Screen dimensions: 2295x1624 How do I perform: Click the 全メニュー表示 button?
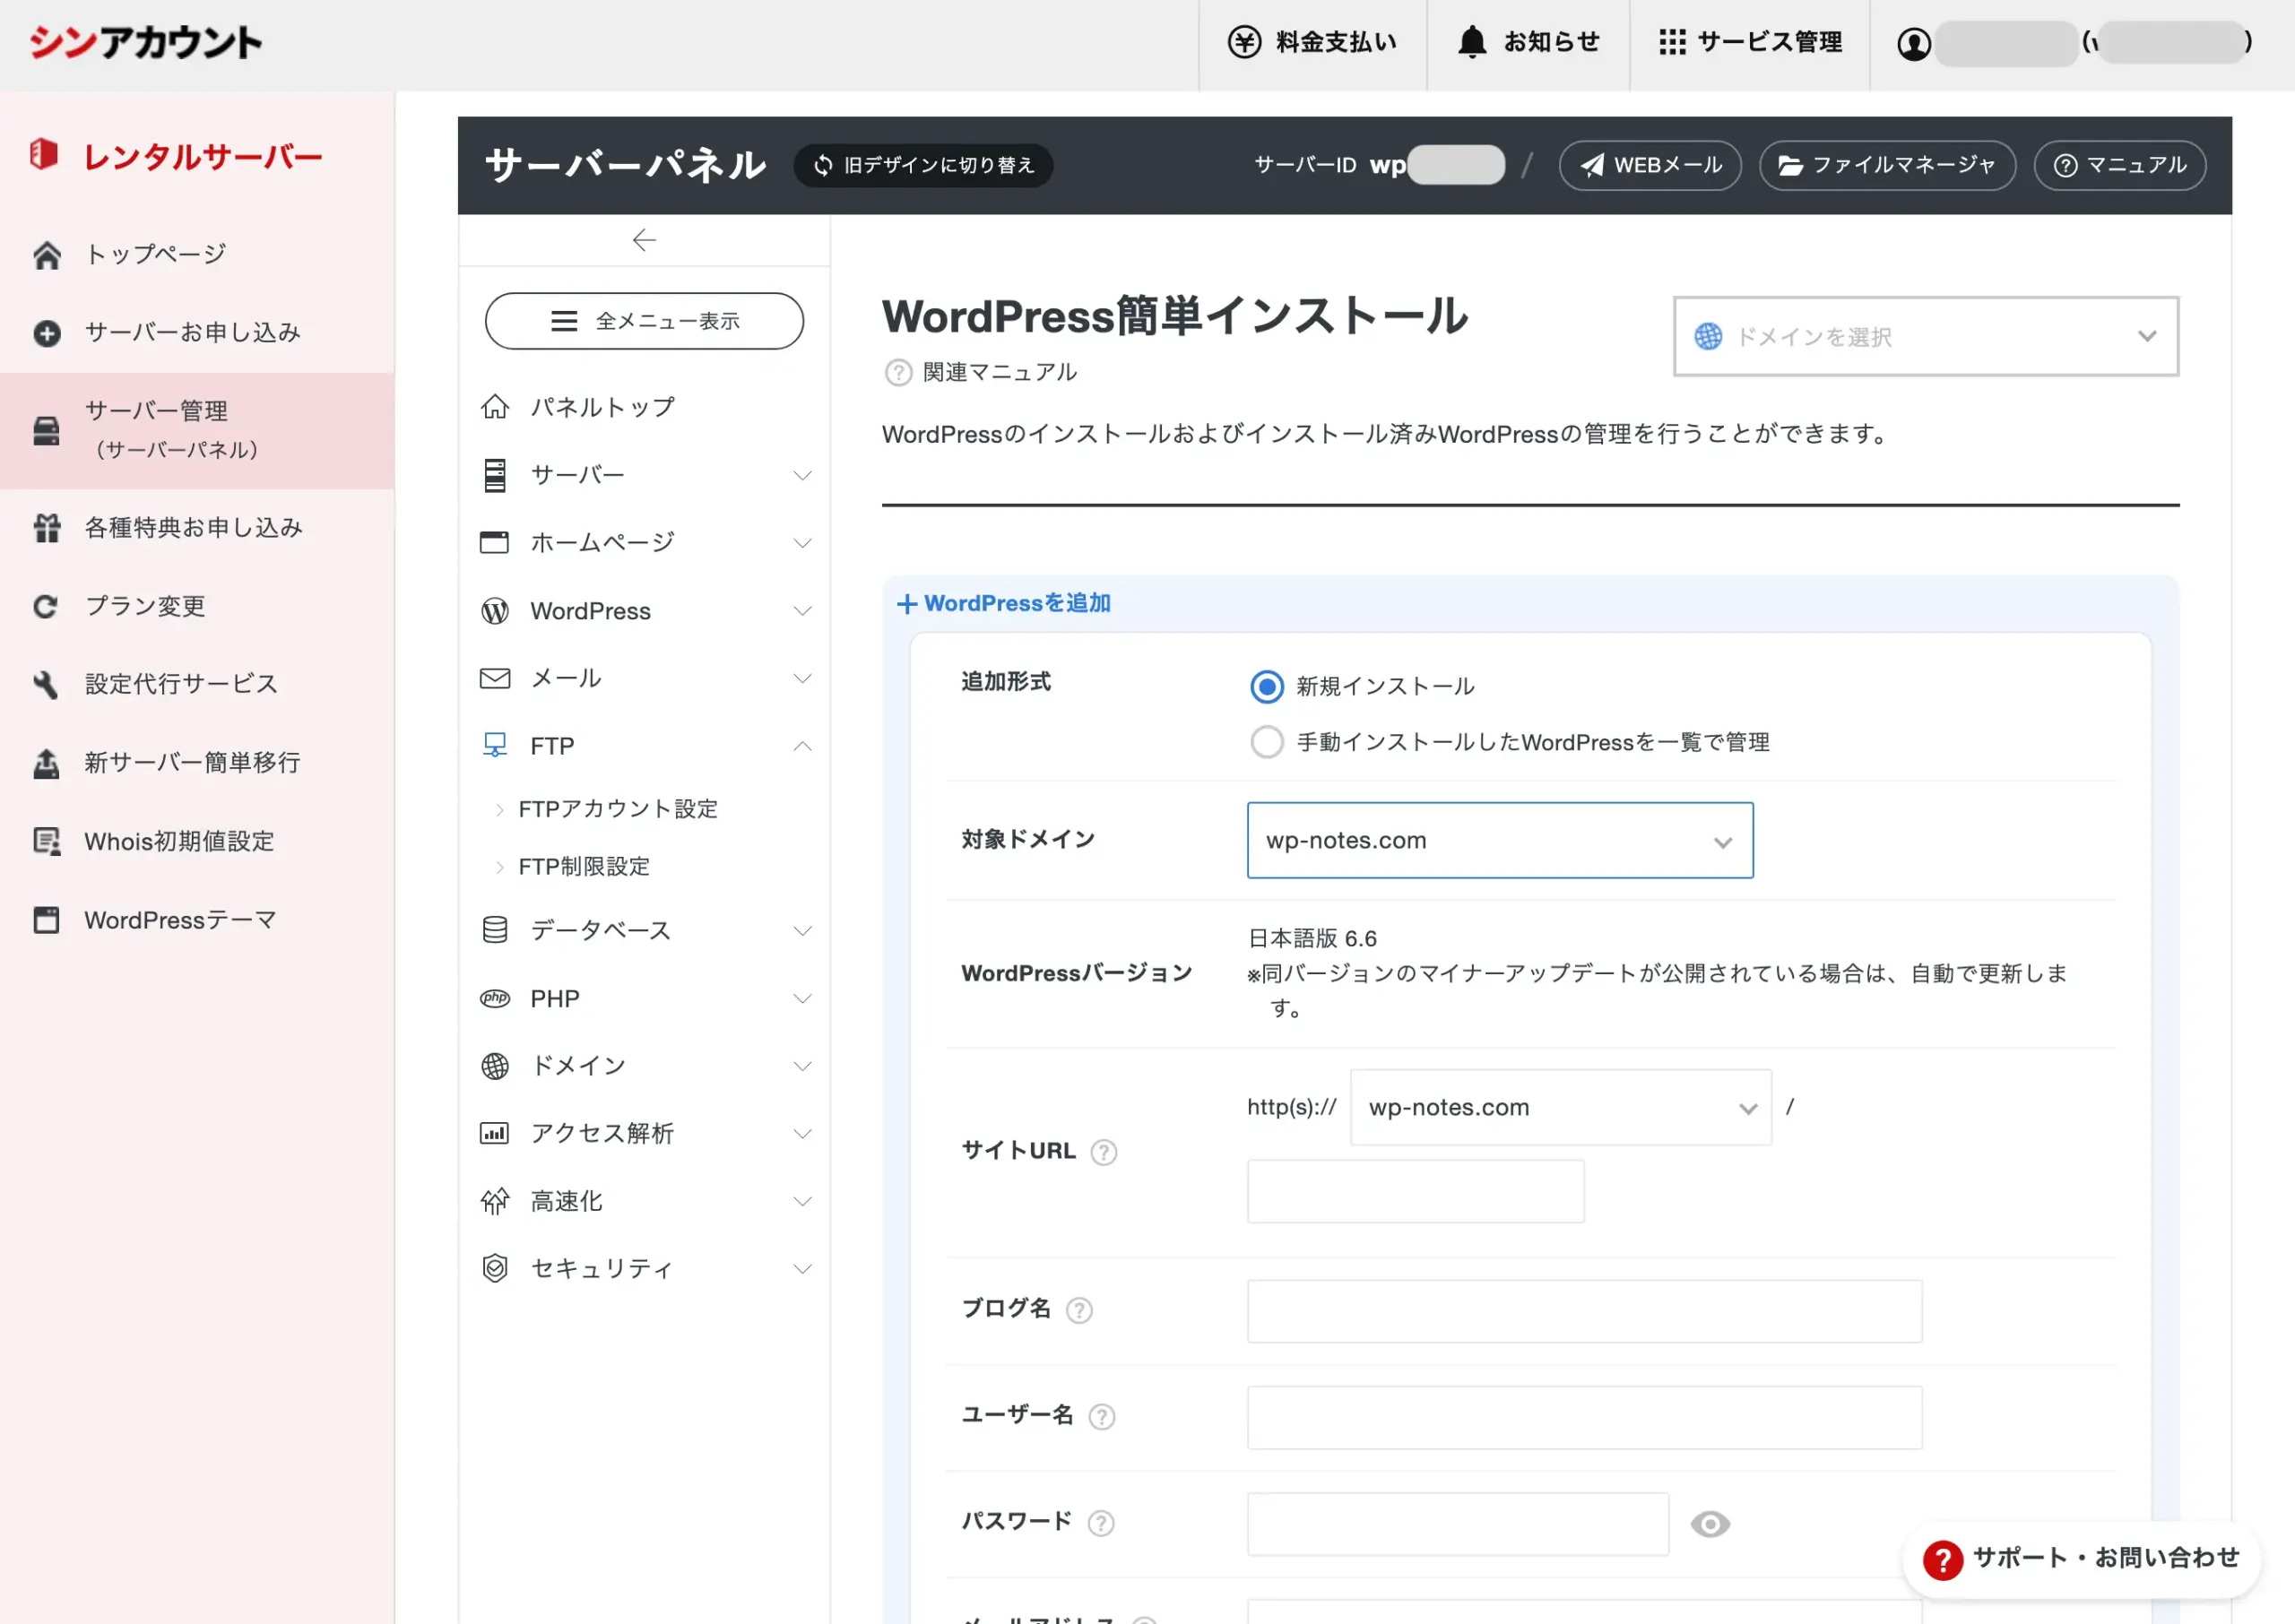644,321
